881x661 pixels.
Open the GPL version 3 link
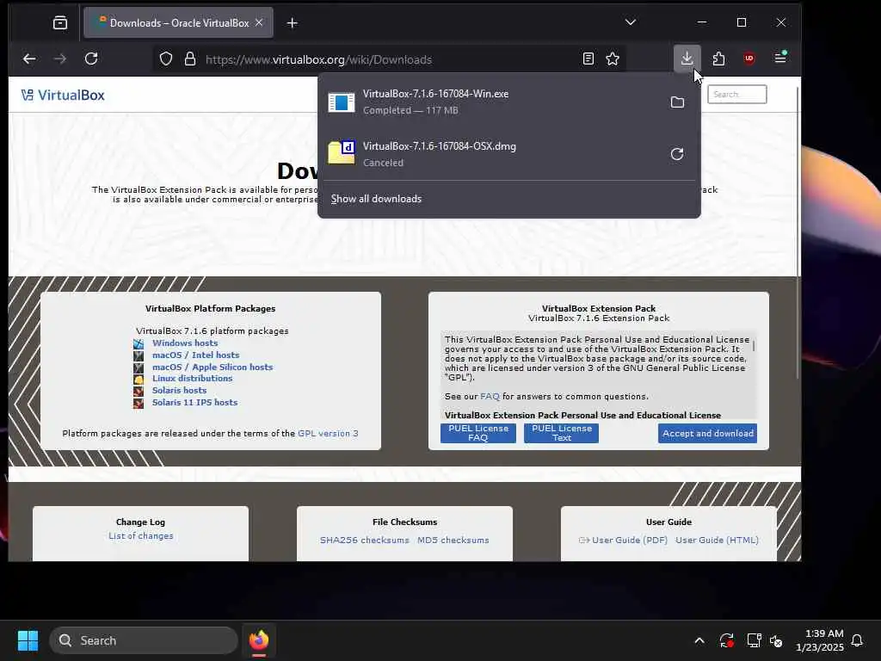328,434
